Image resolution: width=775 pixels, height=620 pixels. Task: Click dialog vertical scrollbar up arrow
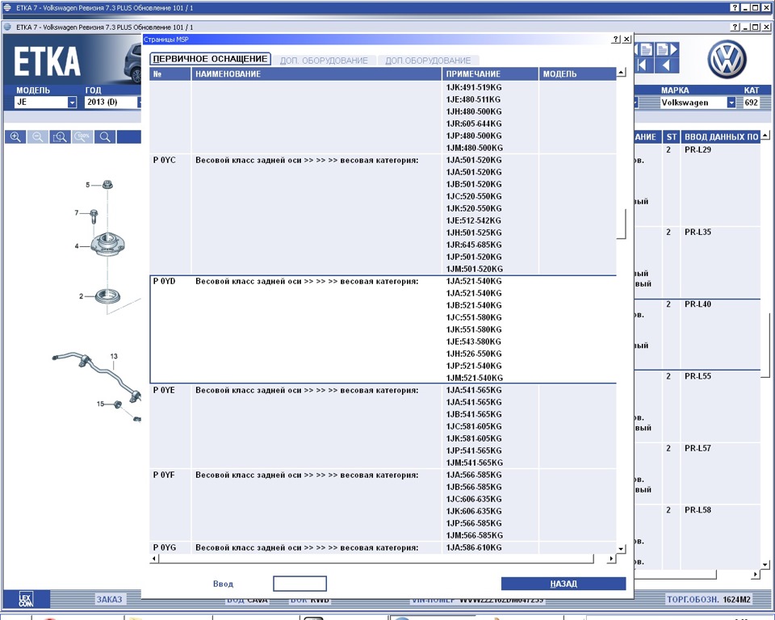(x=622, y=73)
